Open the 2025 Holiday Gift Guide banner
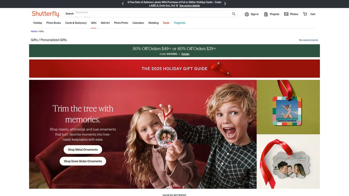Image resolution: width=349 pixels, height=196 pixels. click(174, 69)
